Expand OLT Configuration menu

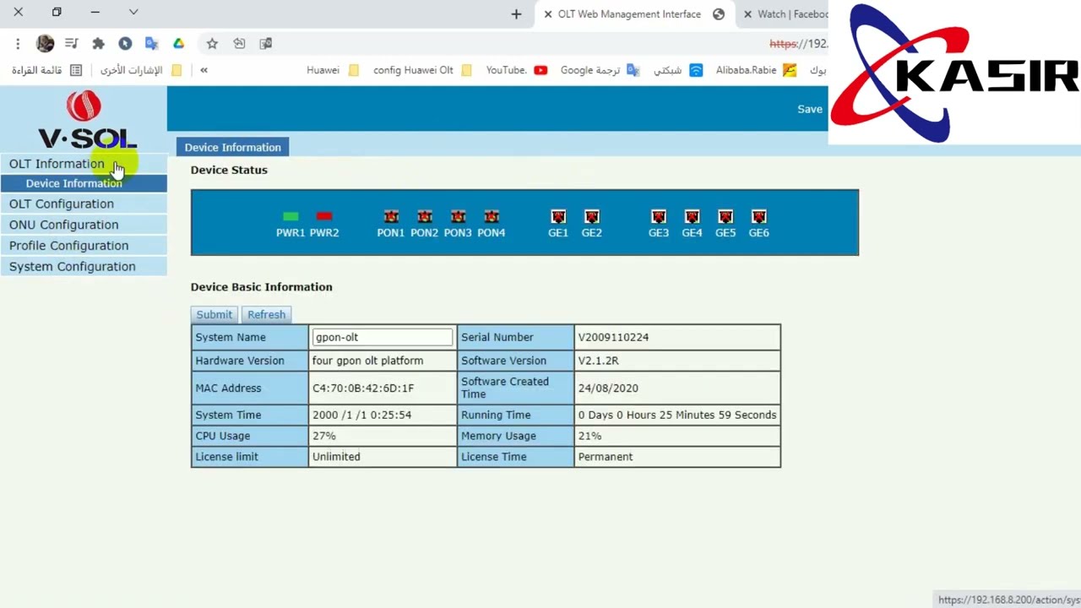[84, 204]
